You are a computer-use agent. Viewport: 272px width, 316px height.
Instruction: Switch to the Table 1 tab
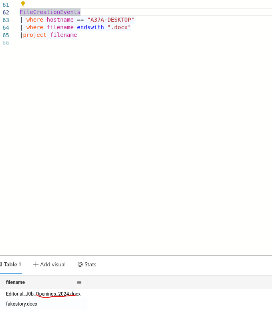(x=12, y=264)
